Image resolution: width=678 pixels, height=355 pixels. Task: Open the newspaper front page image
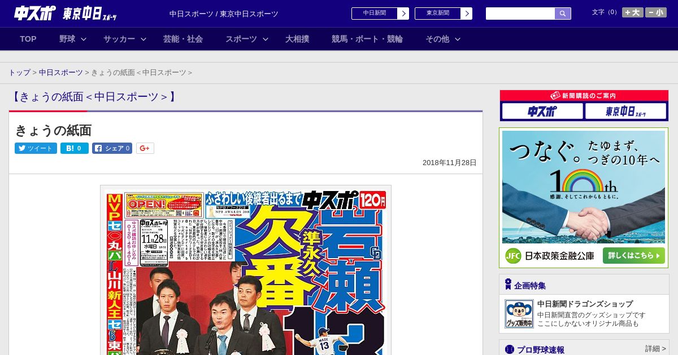pyautogui.click(x=246, y=270)
